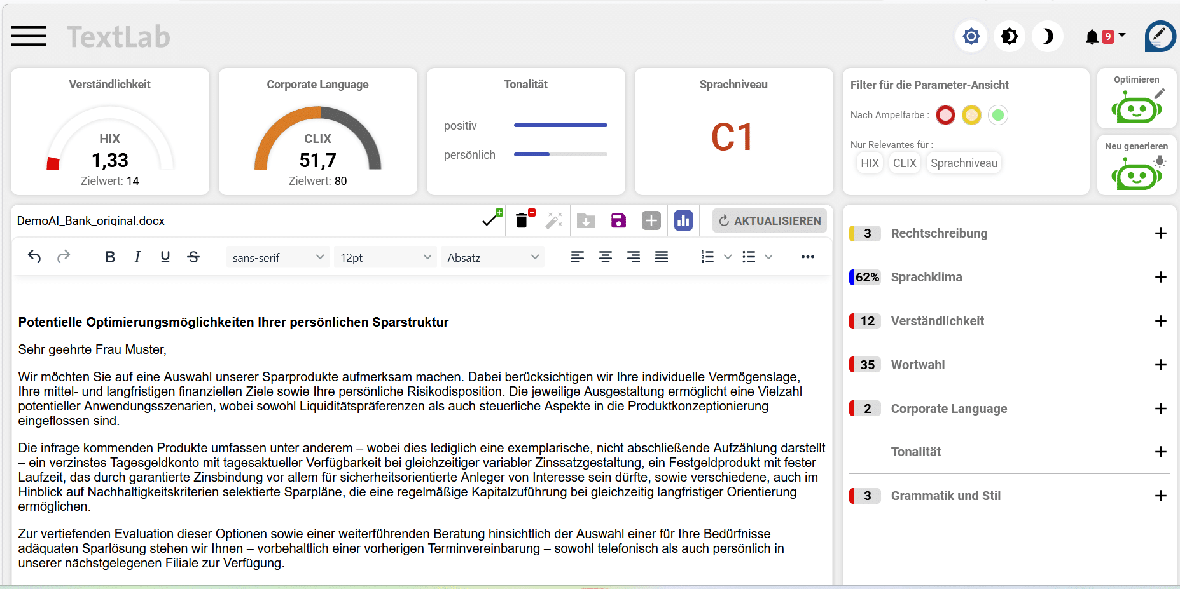Image resolution: width=1180 pixels, height=589 pixels.
Task: Toggle the Sprachniveau relevance filter chip
Action: (964, 163)
